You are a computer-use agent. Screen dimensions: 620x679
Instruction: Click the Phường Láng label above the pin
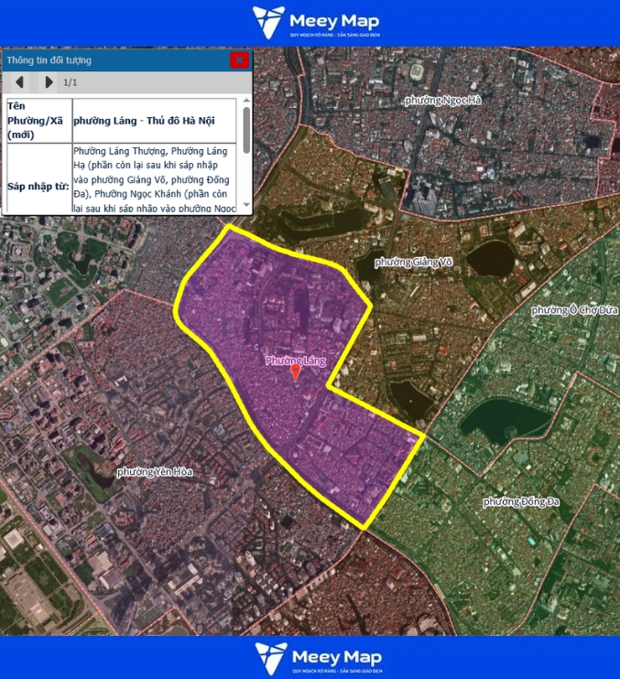[x=295, y=361]
